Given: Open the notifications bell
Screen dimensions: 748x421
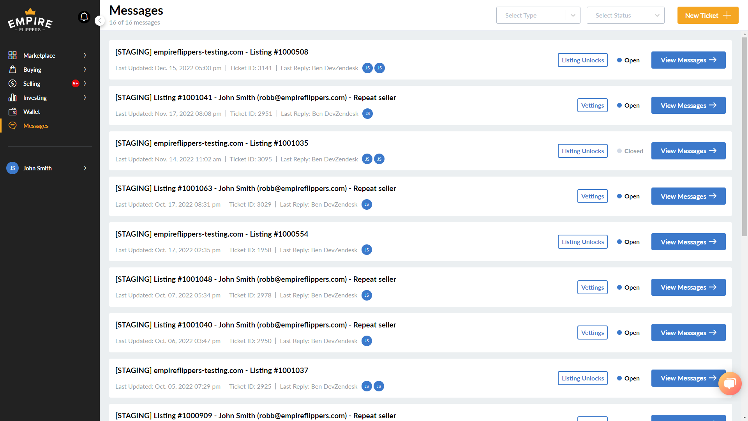Looking at the screenshot, I should 84,17.
